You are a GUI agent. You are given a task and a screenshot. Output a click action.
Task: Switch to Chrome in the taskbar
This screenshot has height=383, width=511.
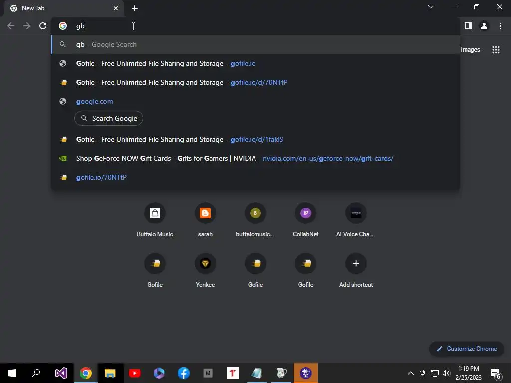[85, 373]
